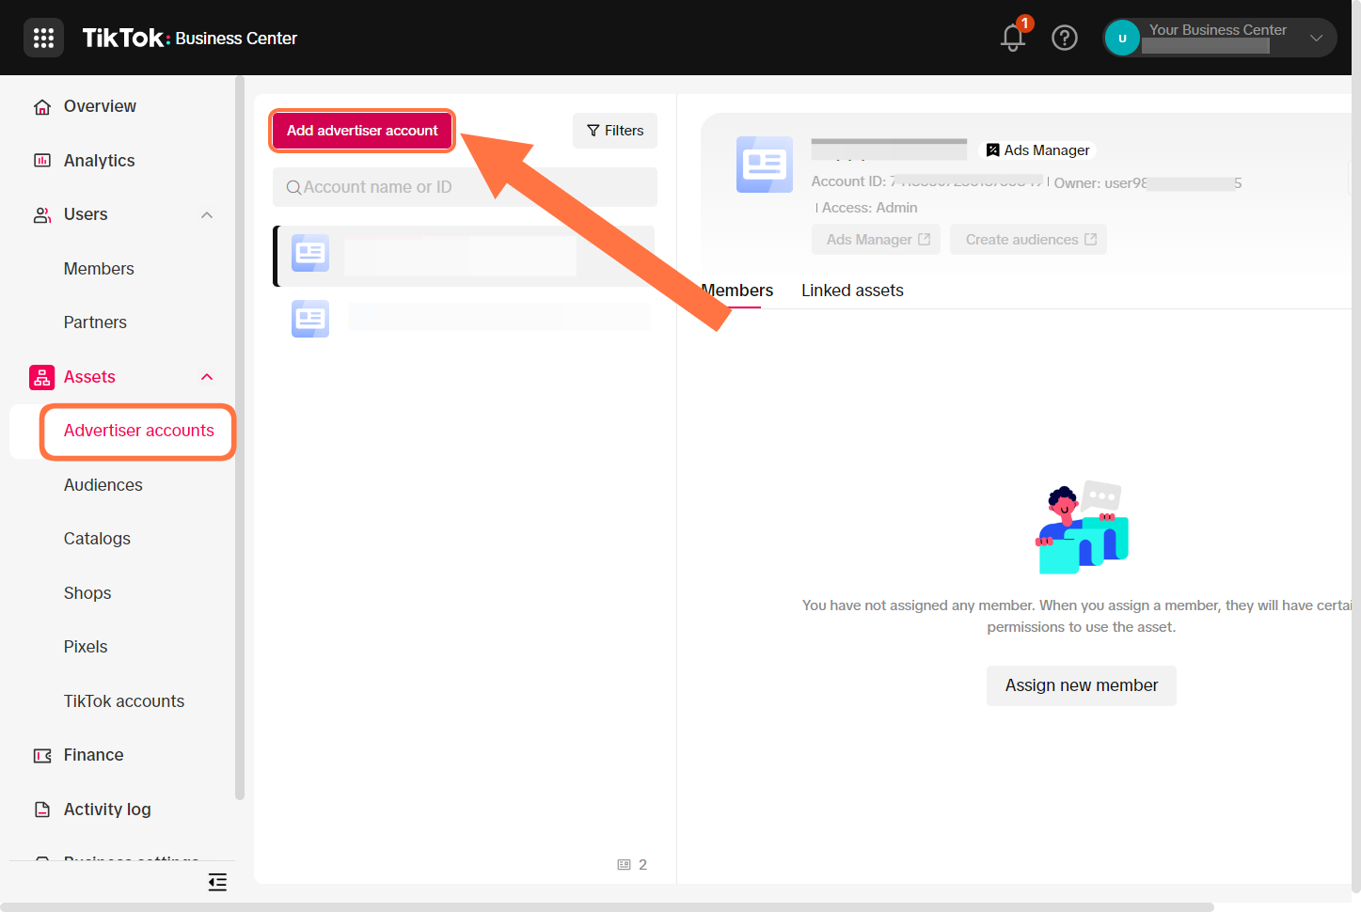1361x912 pixels.
Task: Click the Activity log document icon
Action: pyautogui.click(x=42, y=810)
